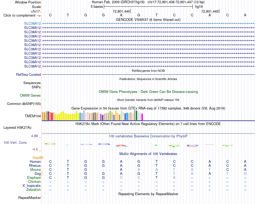Click the bright red bar in GTEx chart
This screenshot has width=255, height=204.
(x=52, y=116)
